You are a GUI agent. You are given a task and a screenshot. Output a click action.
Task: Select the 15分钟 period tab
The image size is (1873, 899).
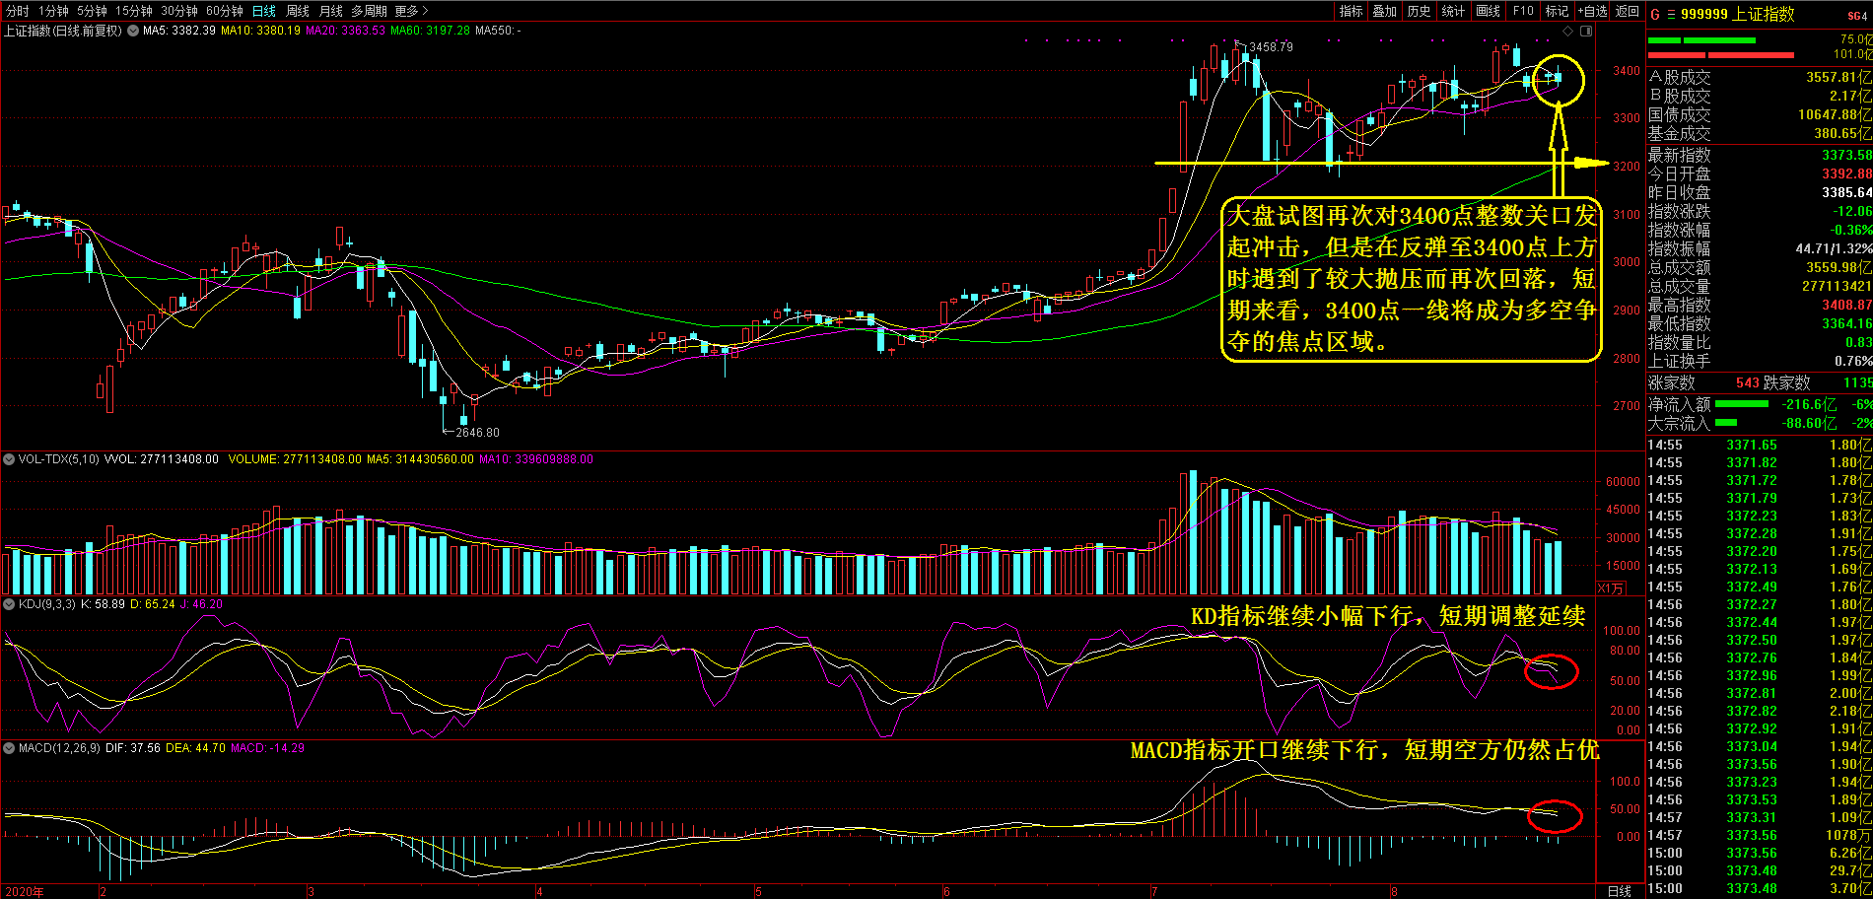pyautogui.click(x=133, y=11)
